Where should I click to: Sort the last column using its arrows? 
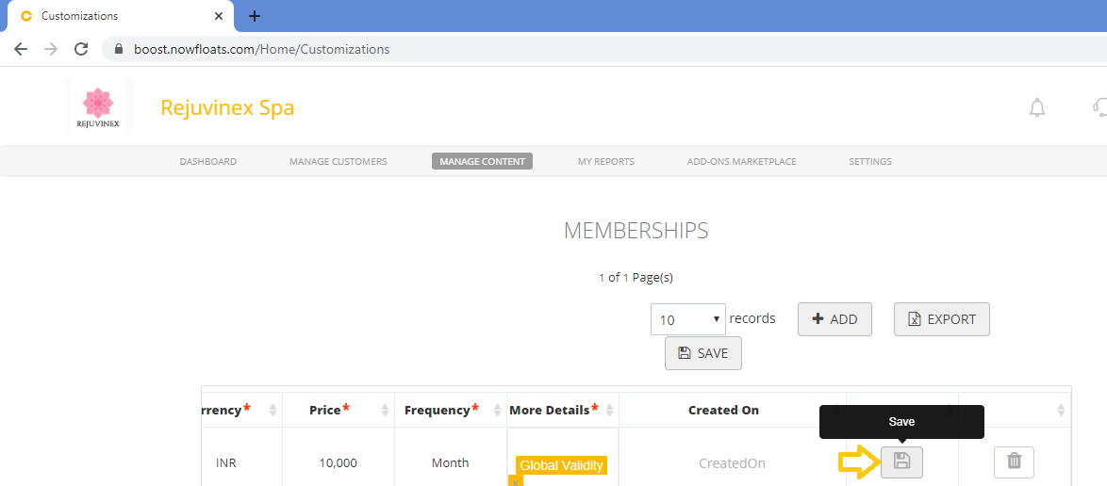pos(1061,410)
